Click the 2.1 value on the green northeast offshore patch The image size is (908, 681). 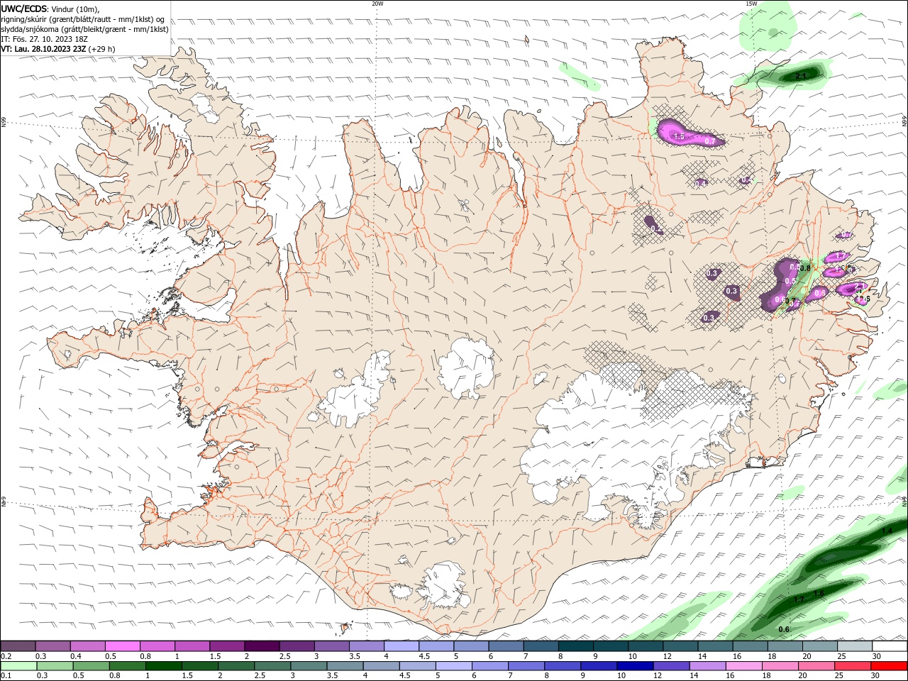click(x=802, y=76)
